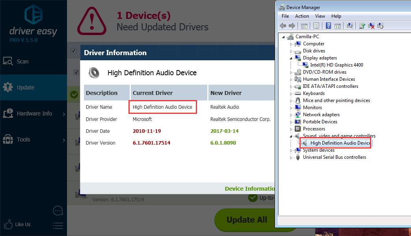The width and height of the screenshot is (411, 236).
Task: Click the green checkmark status on device row
Action: click(x=74, y=95)
